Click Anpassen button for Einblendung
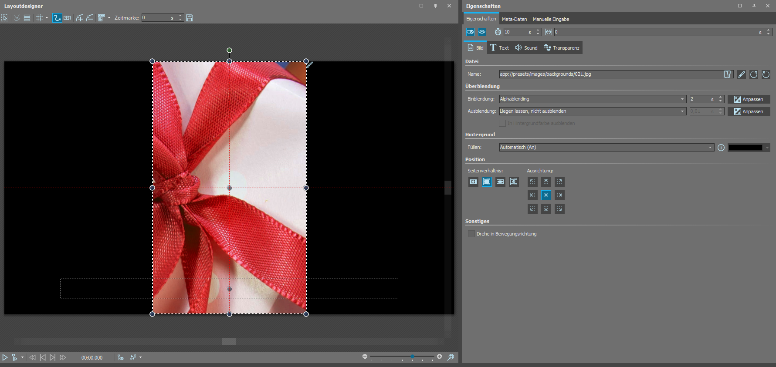Viewport: 776px width, 367px height. coord(749,99)
